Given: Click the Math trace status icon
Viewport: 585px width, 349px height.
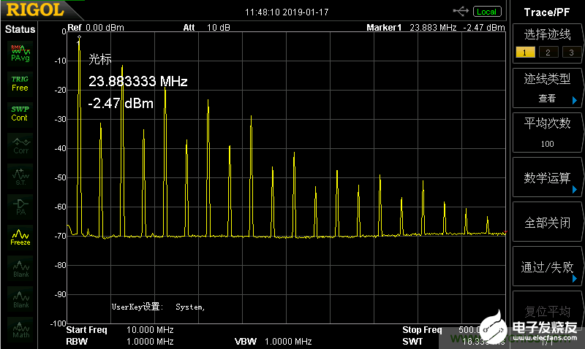Looking at the screenshot, I should tap(20, 331).
